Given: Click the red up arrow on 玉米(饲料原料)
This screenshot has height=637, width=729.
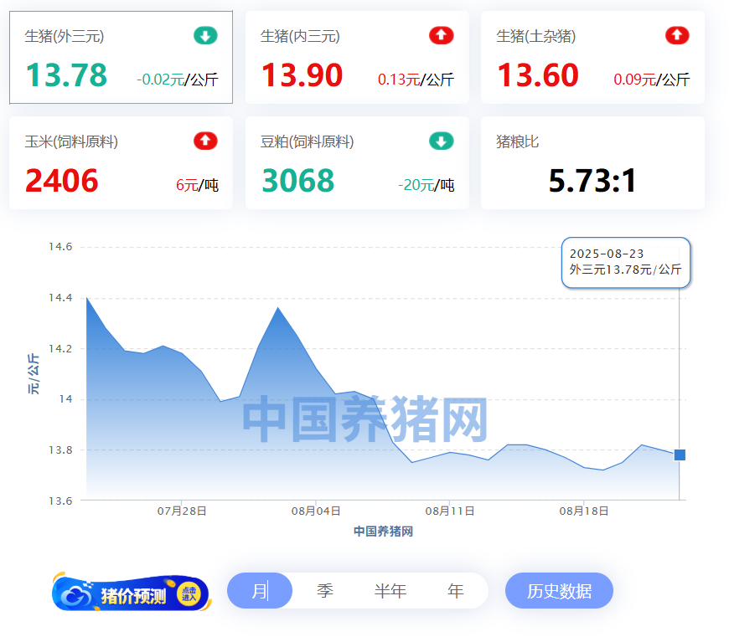Looking at the screenshot, I should pyautogui.click(x=205, y=141).
